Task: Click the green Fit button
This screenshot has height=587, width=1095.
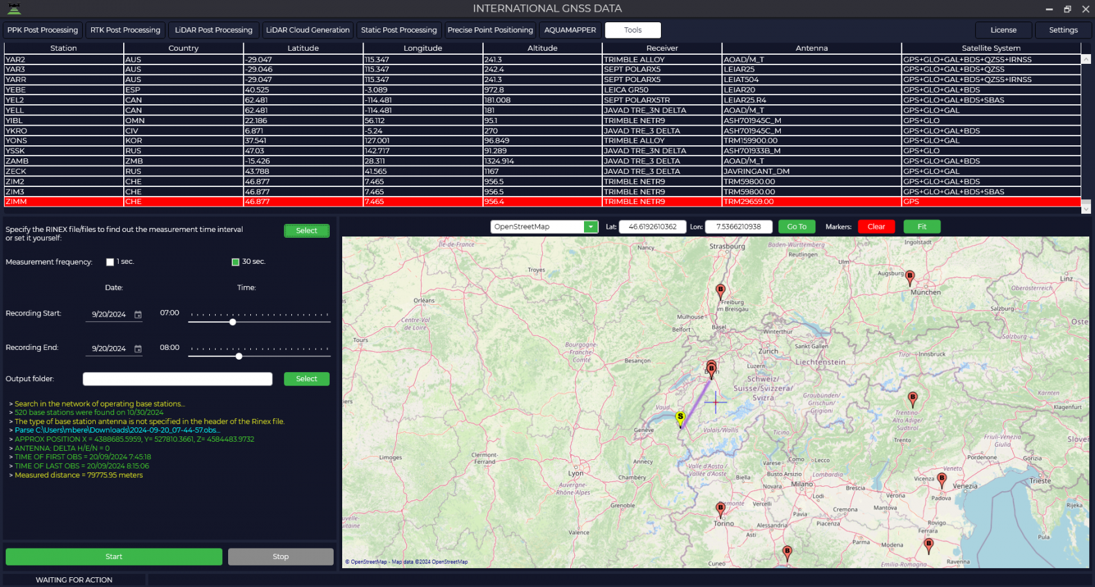Action: [922, 227]
